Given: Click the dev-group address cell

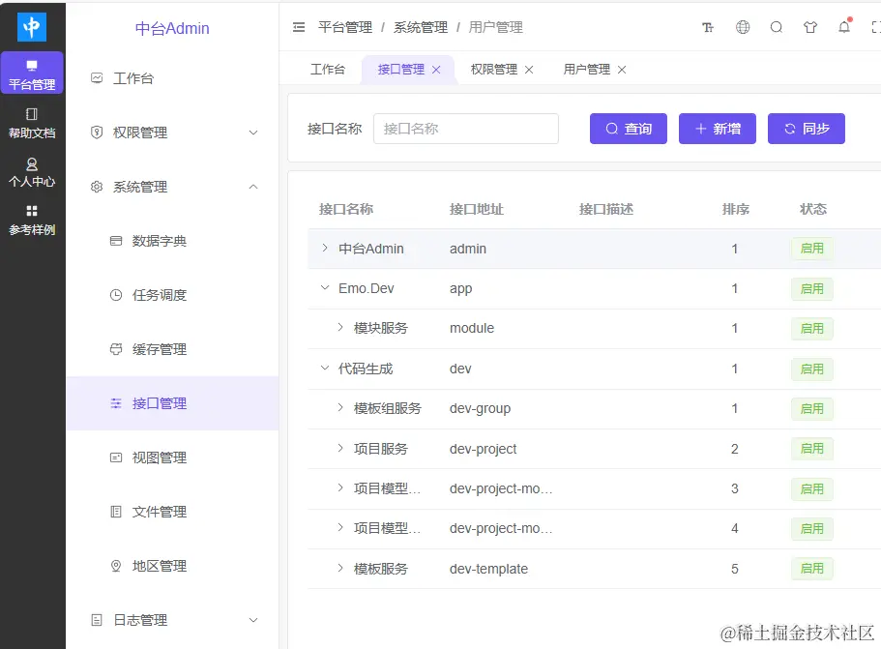Looking at the screenshot, I should pos(480,408).
